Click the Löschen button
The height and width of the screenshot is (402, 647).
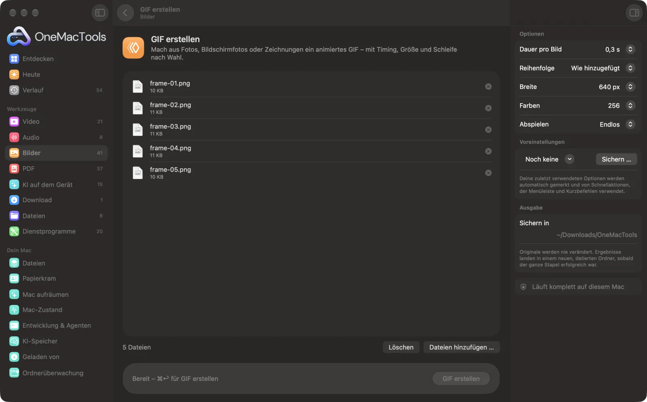point(401,347)
